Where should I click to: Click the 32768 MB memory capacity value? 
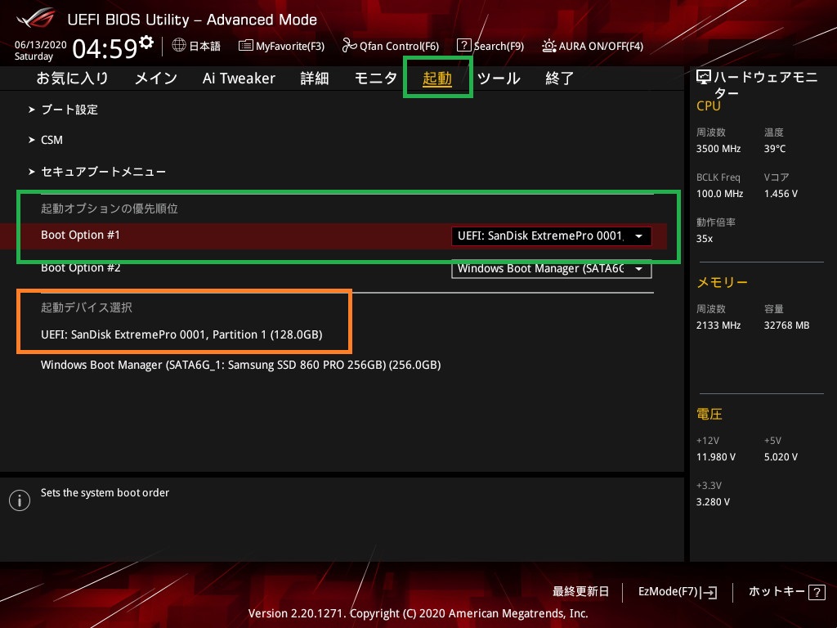point(787,325)
